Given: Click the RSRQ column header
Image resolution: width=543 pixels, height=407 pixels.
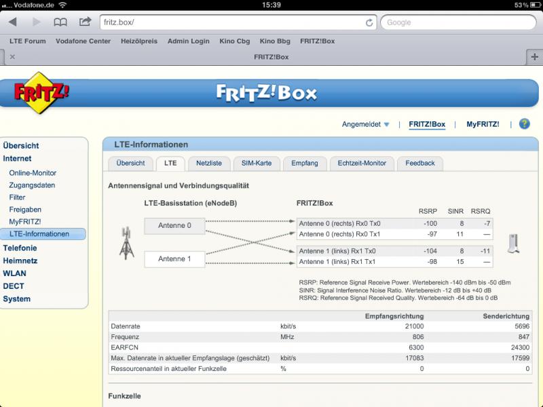Looking at the screenshot, I should 481,211.
